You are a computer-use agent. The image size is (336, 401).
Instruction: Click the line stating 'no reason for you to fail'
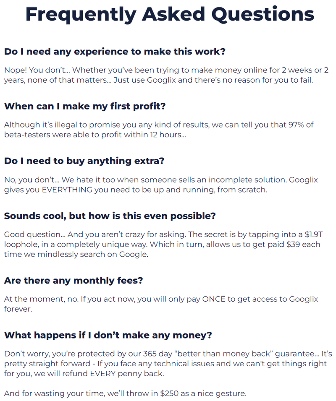tap(158, 80)
